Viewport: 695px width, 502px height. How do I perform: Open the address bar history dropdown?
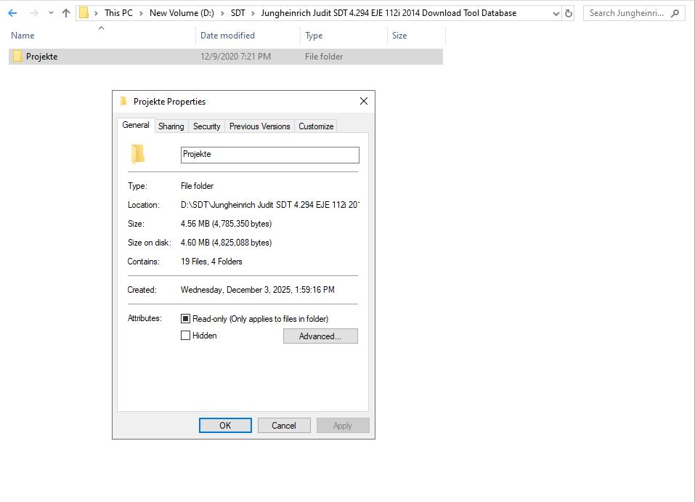pyautogui.click(x=556, y=14)
